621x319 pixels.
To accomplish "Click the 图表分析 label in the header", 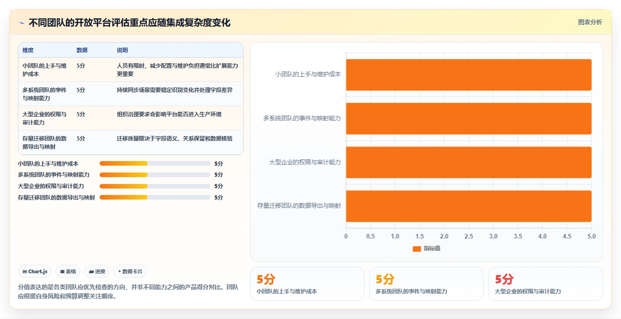I will [590, 22].
